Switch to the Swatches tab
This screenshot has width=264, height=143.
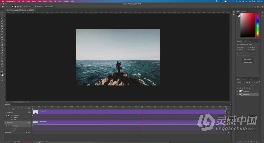tap(244, 11)
